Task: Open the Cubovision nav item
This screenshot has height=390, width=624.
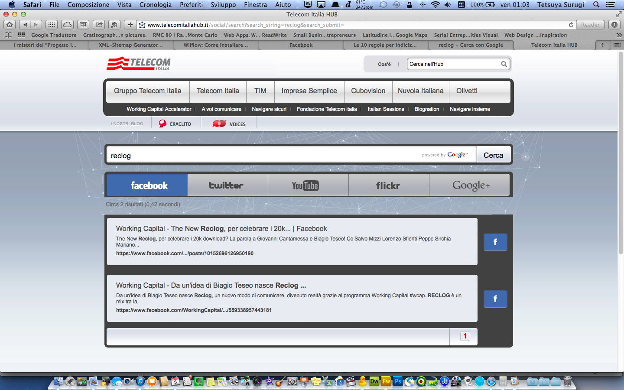Action: pyautogui.click(x=368, y=91)
